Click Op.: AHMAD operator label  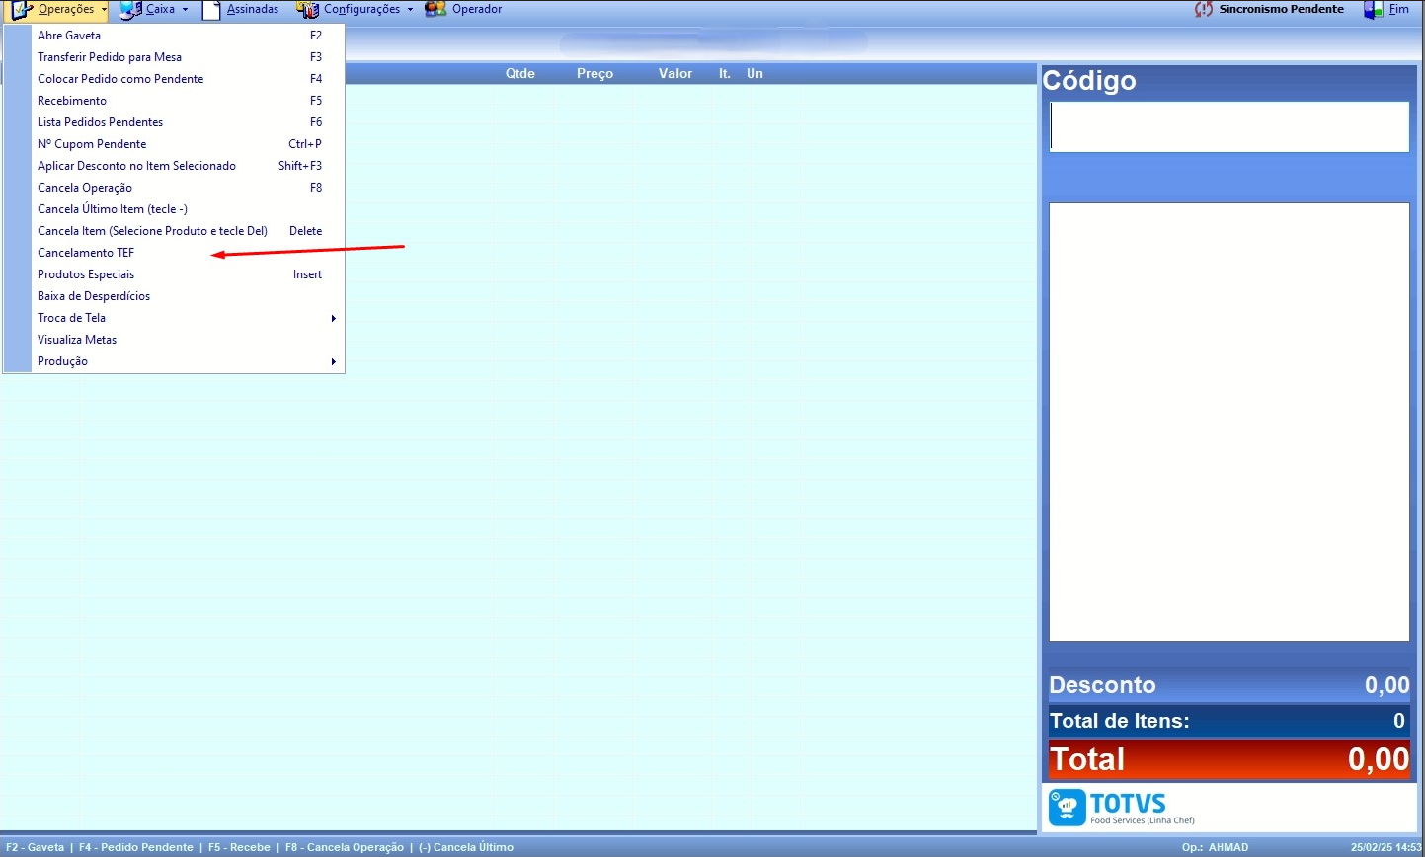(x=1215, y=847)
